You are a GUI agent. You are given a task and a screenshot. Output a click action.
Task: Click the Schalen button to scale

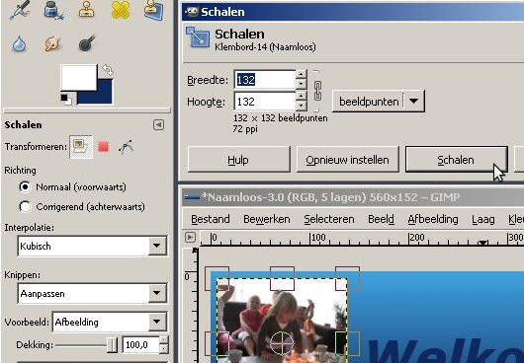456,160
